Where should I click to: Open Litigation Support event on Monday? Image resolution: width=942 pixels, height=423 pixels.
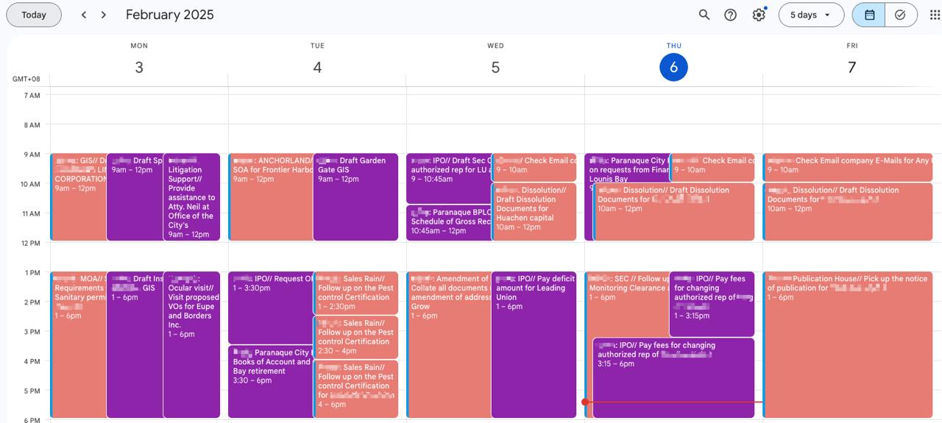191,196
